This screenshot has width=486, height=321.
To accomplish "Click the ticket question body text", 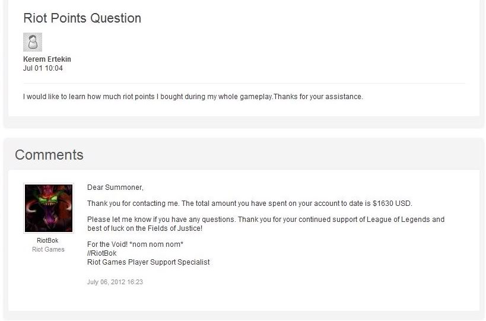I will (x=193, y=97).
